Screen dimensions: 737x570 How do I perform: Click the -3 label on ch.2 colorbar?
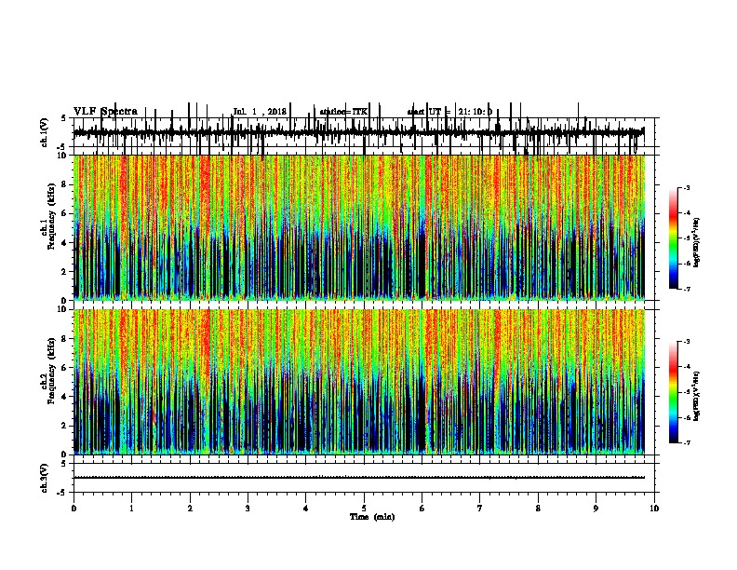tap(687, 342)
